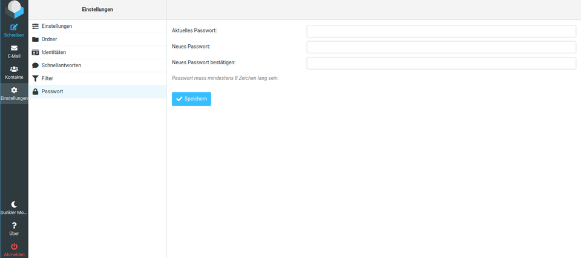The width and height of the screenshot is (581, 258).
Task: Click the folder icon beside Ordner
Action: tap(35, 39)
